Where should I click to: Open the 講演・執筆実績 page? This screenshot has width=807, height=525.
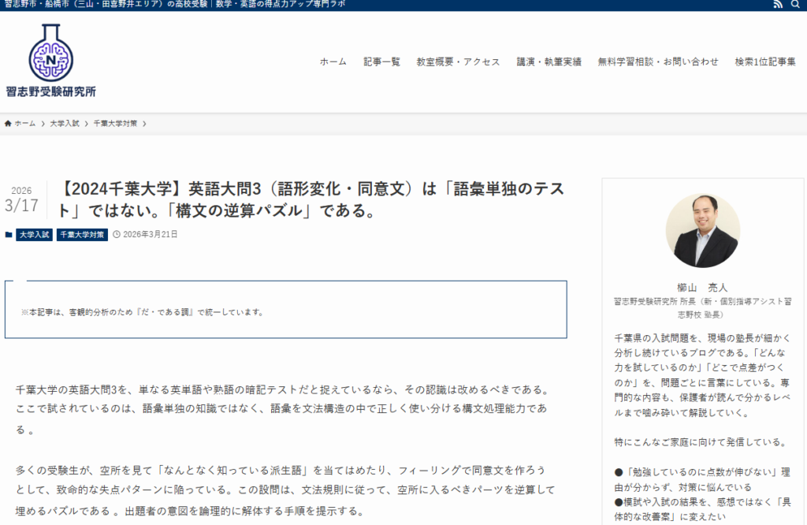[549, 62]
